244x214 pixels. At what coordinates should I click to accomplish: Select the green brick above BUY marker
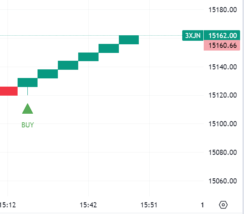(x=28, y=82)
